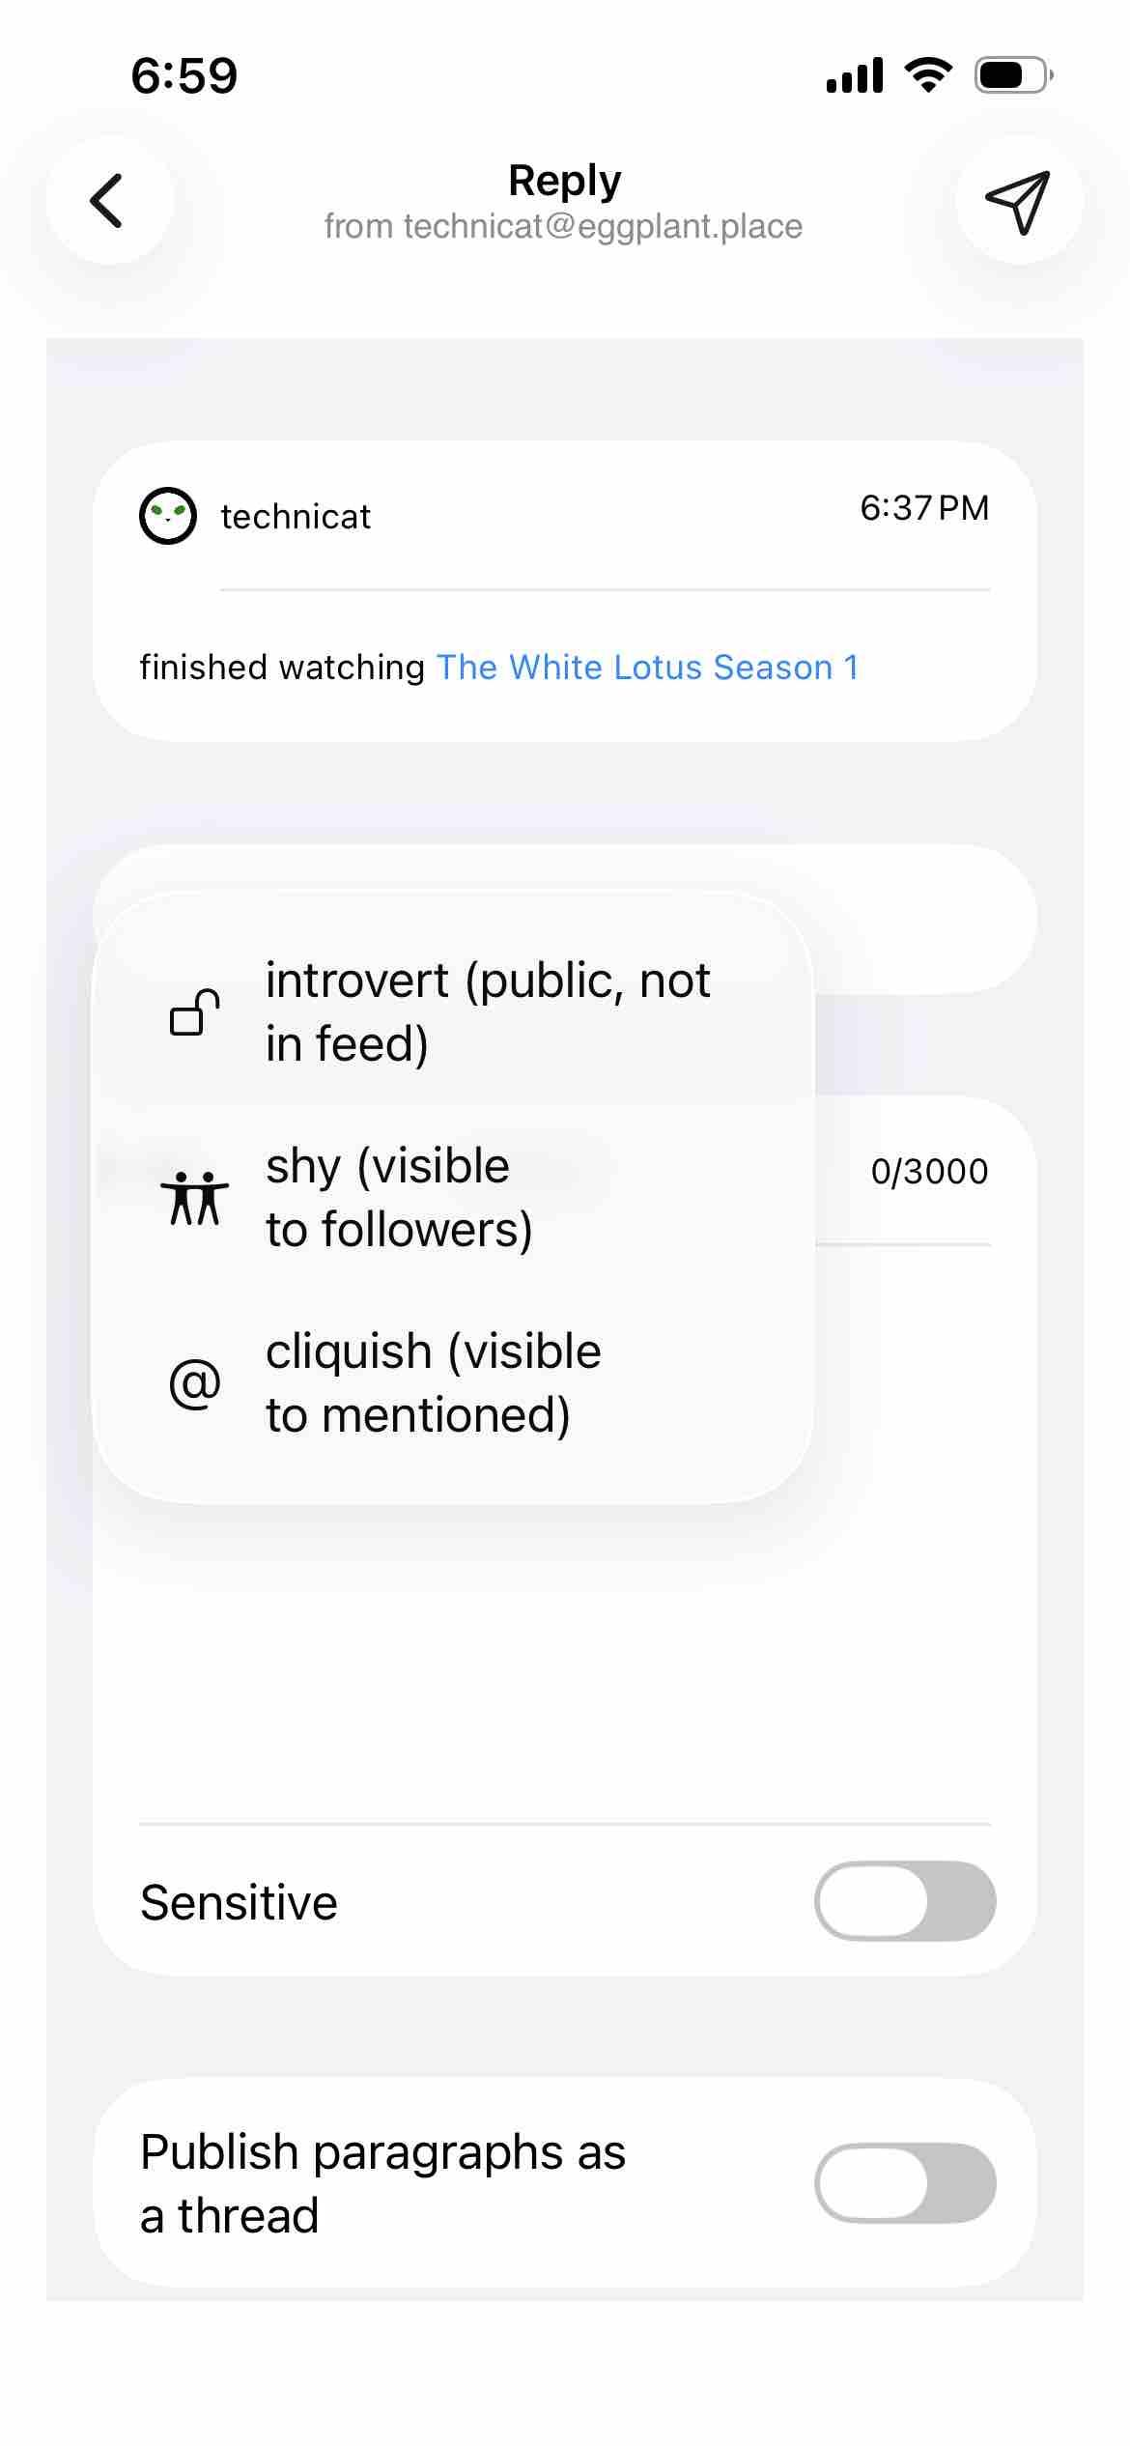This screenshot has width=1130, height=2446.
Task: Tap the 0/3000 character counter
Action: click(x=929, y=1172)
